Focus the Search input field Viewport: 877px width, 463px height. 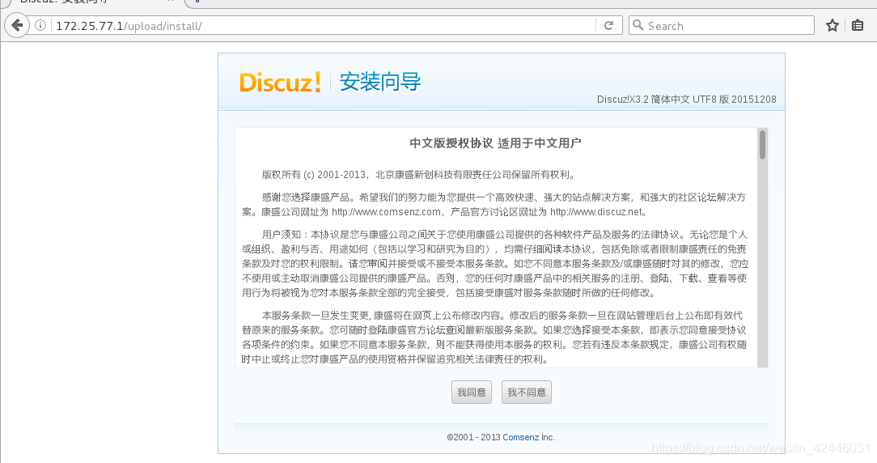[x=722, y=26]
